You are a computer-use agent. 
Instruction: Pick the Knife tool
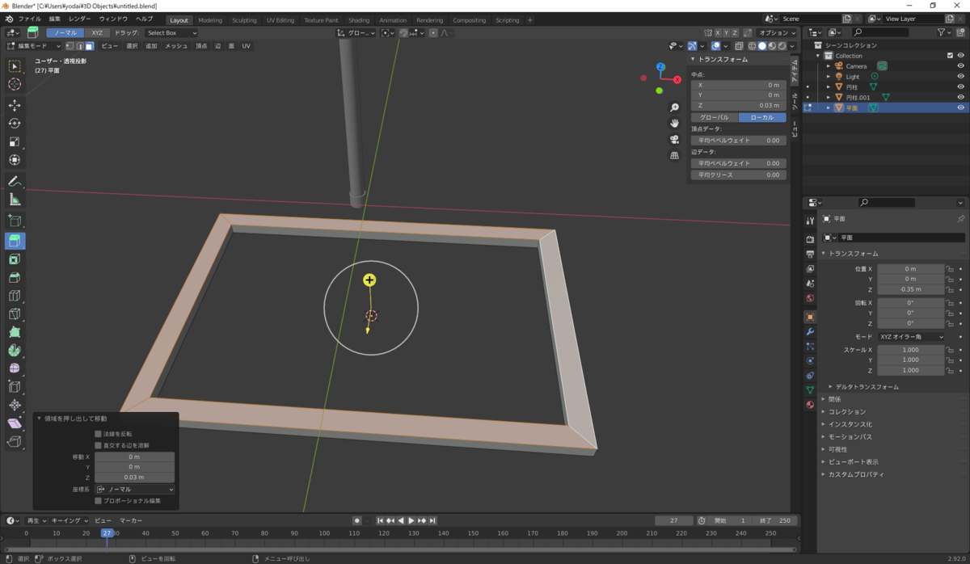click(15, 314)
